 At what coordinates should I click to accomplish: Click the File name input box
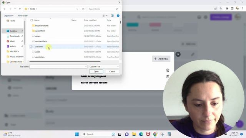58,67
